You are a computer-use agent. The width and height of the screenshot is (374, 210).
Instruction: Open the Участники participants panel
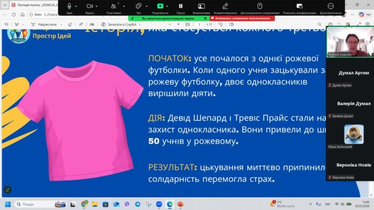pos(114,7)
